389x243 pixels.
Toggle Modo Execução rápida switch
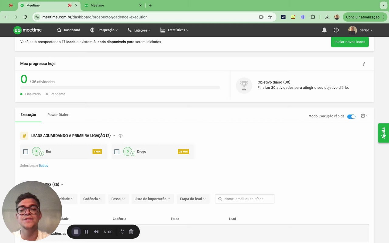[351, 117]
